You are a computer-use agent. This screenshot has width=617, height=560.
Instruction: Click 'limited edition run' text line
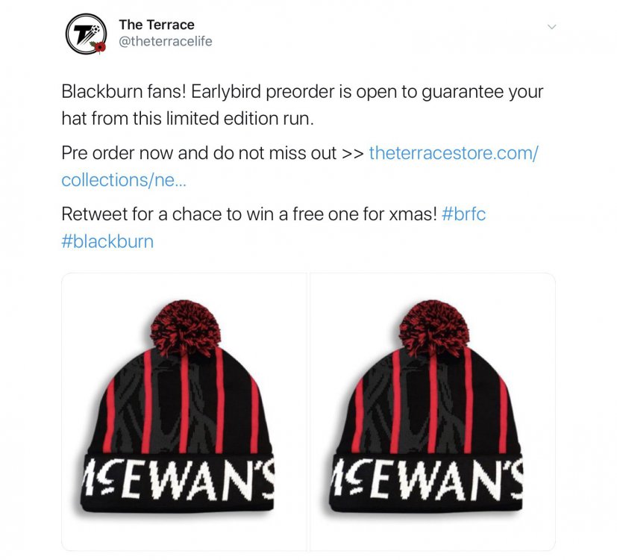click(188, 119)
